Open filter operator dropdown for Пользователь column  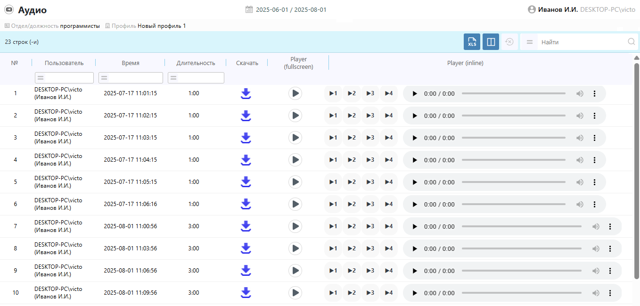pyautogui.click(x=41, y=78)
